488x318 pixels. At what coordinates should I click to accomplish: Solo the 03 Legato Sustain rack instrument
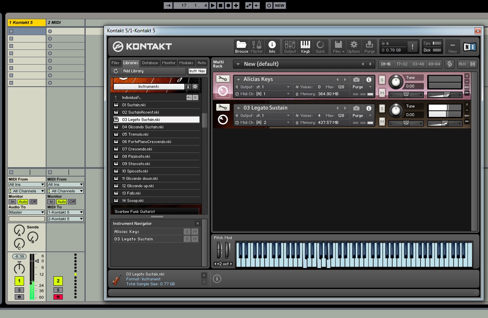[x=382, y=108]
